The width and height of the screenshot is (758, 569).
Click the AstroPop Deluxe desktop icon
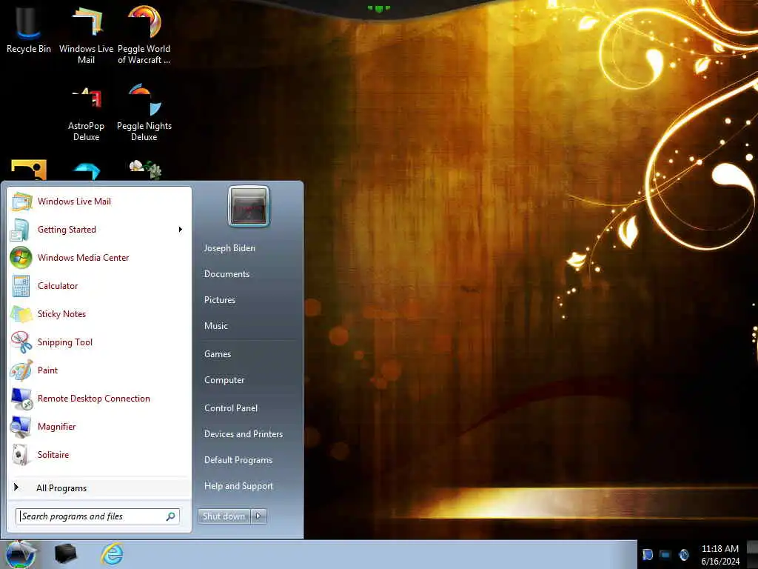tap(86, 113)
